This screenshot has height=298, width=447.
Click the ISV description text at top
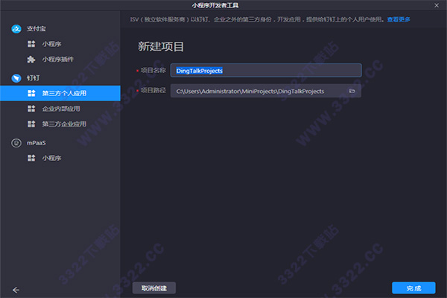pyautogui.click(x=257, y=19)
